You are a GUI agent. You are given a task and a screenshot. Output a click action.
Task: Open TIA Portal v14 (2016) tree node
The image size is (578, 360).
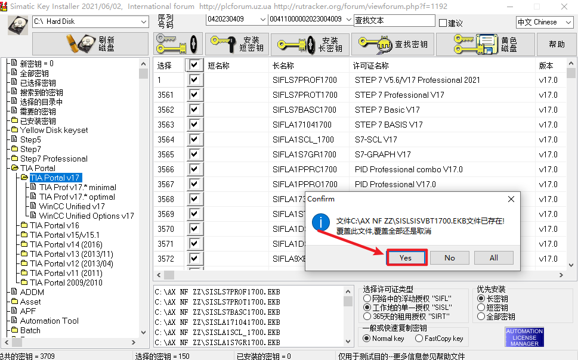[x=66, y=244]
